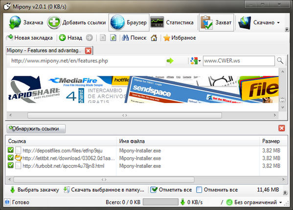The height and width of the screenshot is (210, 293).
Task: Click the links list horizontal scrollbar thumb
Action: [x=104, y=180]
